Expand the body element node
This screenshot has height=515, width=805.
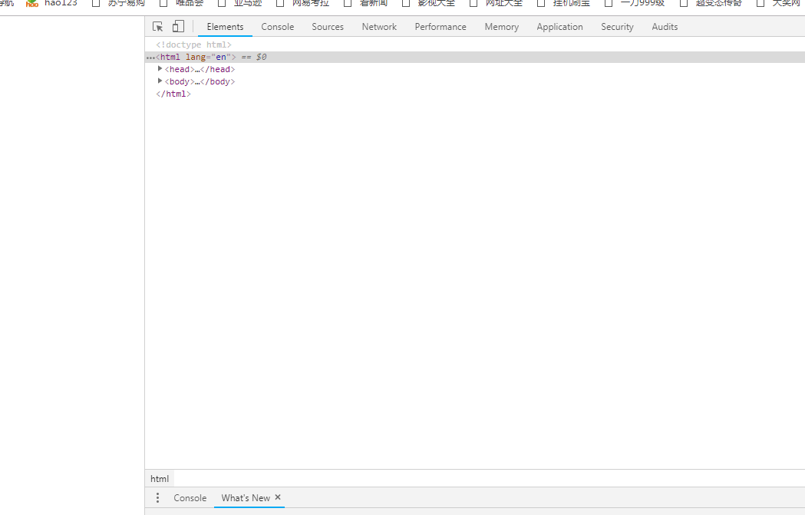click(160, 81)
